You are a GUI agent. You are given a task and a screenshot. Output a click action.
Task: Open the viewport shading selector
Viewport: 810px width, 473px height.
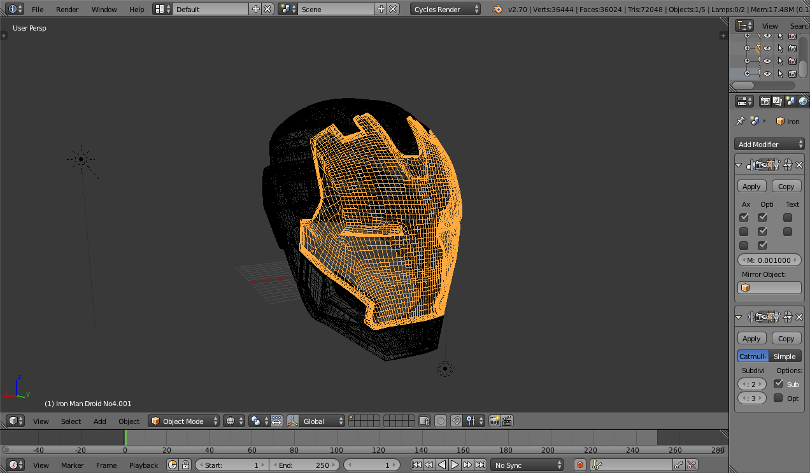(234, 421)
